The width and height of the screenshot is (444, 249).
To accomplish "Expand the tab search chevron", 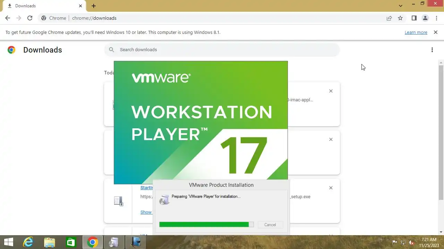I will pos(401,6).
